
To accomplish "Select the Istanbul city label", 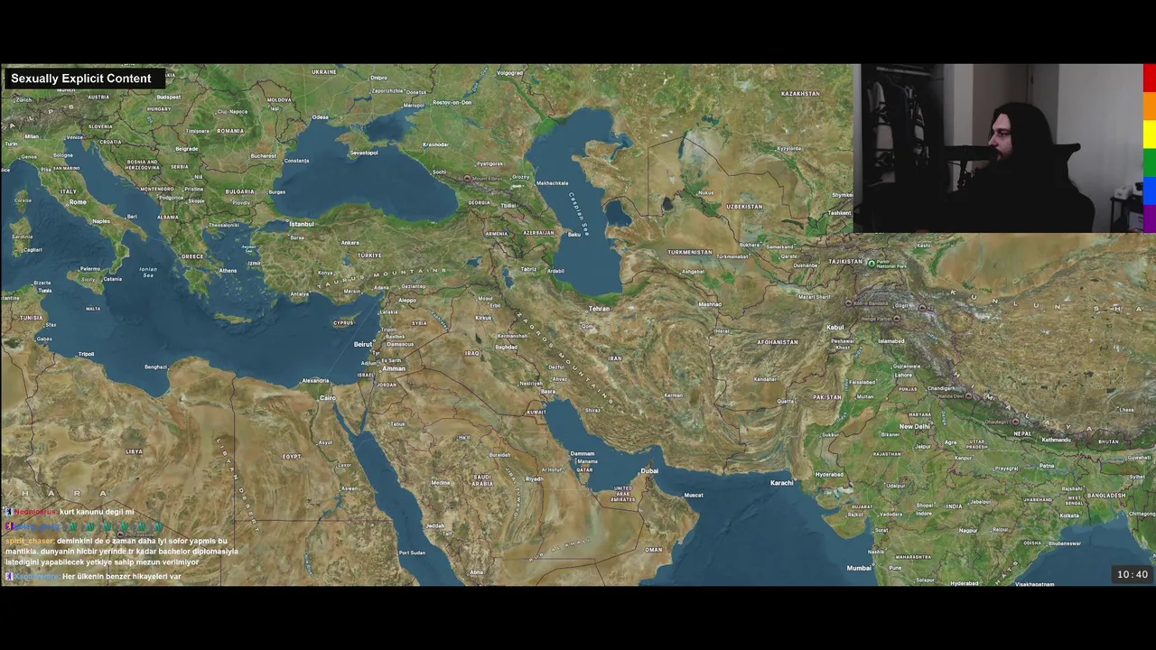I will pos(301,224).
